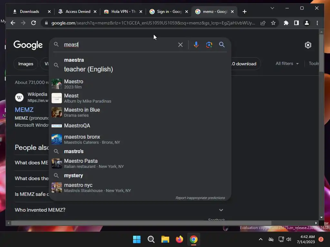Switch to the Downloads tab
Screen dimensions: 330x247
tap(29, 12)
